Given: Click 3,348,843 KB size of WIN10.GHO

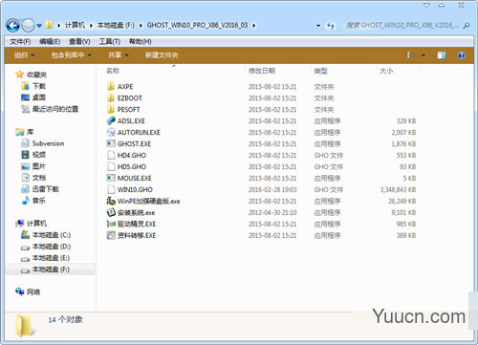Looking at the screenshot, I should (398, 189).
